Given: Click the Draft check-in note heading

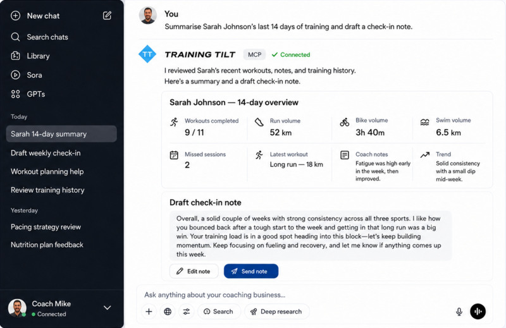Looking at the screenshot, I should pyautogui.click(x=205, y=202).
